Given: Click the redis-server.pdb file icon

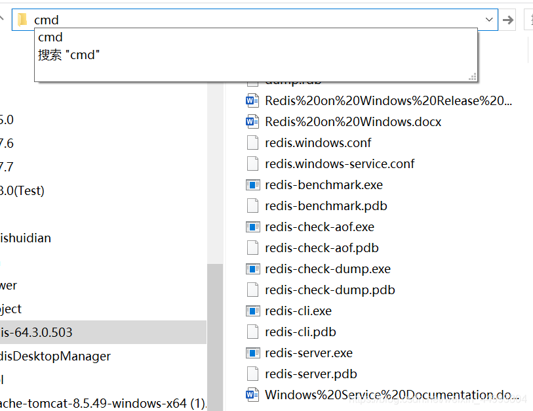Looking at the screenshot, I should tap(252, 374).
